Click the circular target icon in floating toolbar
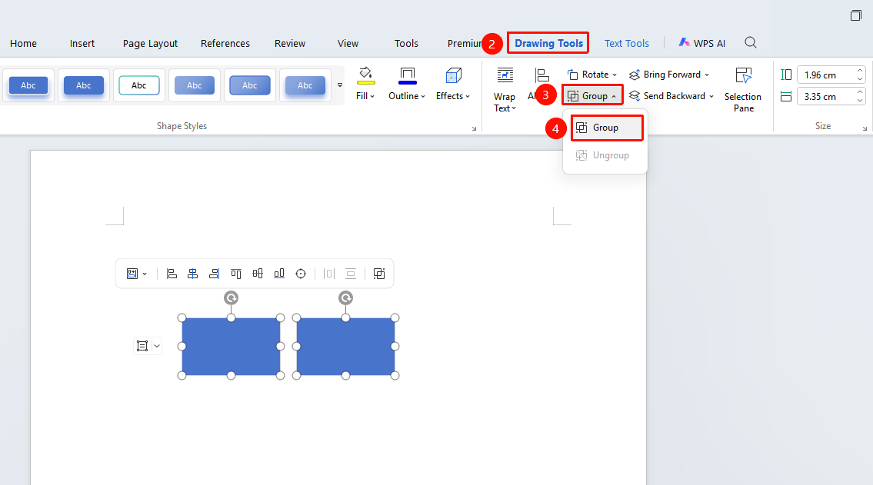 coord(301,274)
